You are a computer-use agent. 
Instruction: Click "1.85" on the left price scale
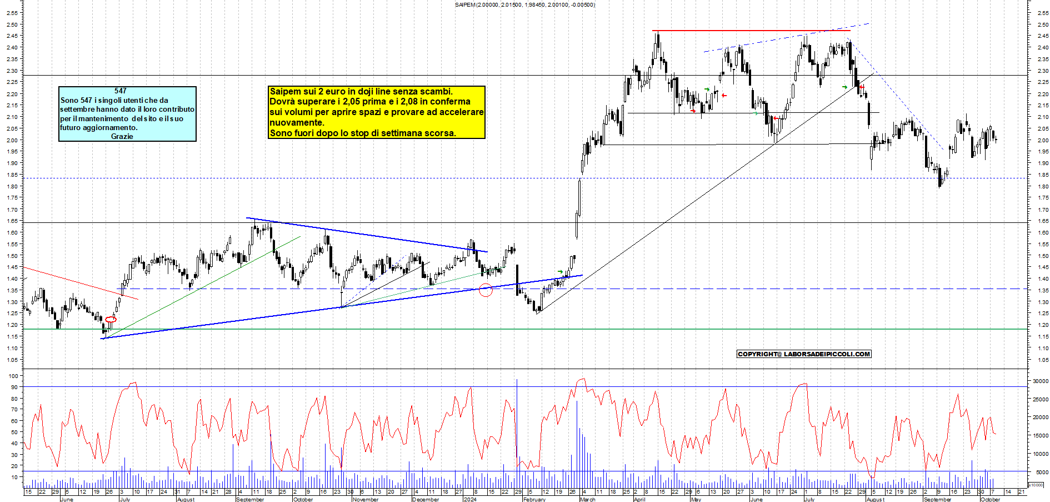pyautogui.click(x=12, y=175)
